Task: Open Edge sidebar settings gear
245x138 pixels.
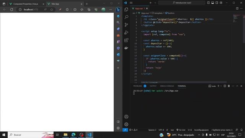Action: pyautogui.click(x=118, y=128)
